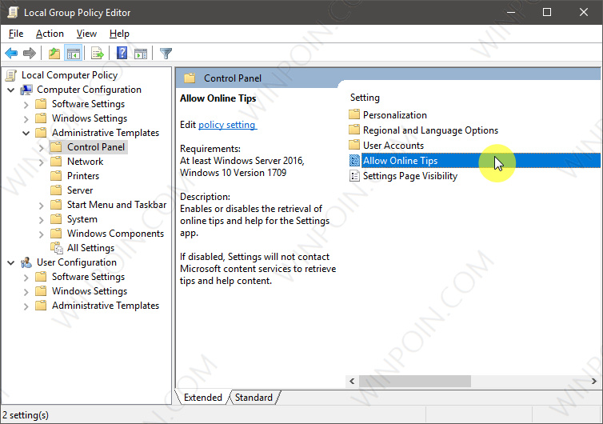Viewport: 603px width, 424px height.
Task: Expand the Start Menu and Taskbar node
Action: click(41, 206)
